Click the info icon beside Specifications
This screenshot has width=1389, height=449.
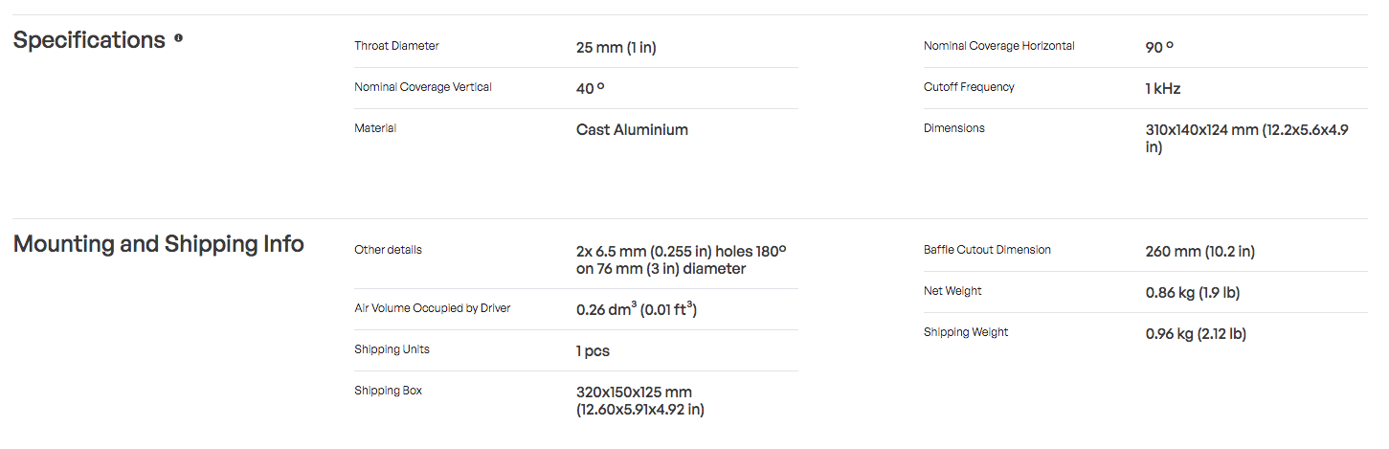[178, 39]
